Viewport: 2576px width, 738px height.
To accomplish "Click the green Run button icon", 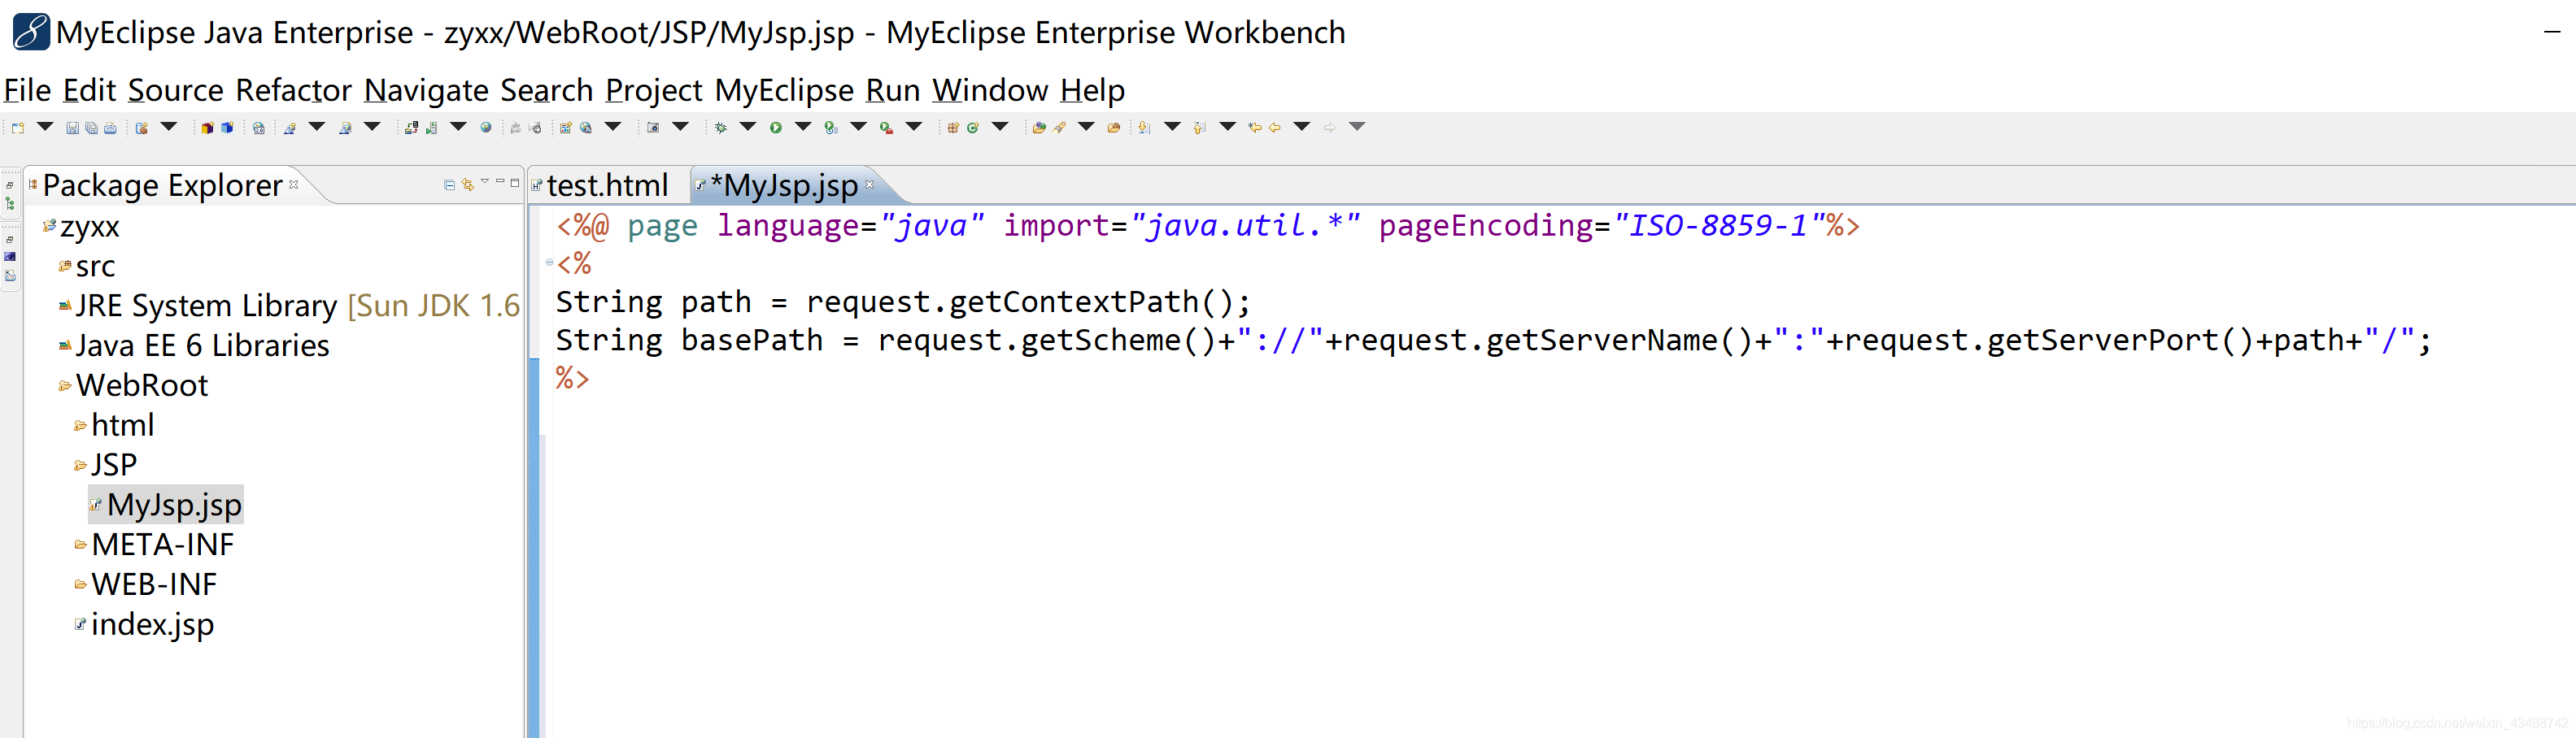I will [776, 128].
